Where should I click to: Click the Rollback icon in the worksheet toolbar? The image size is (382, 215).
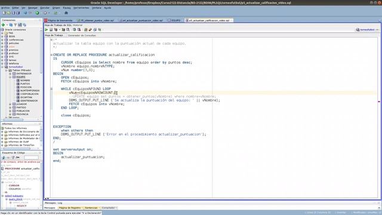(79, 29)
